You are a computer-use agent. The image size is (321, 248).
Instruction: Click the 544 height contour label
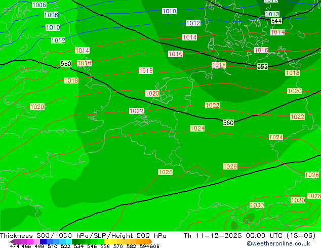click(x=276, y=21)
